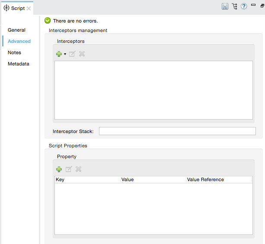Click the edit property pencil icon
The image size is (265, 244).
tap(69, 169)
